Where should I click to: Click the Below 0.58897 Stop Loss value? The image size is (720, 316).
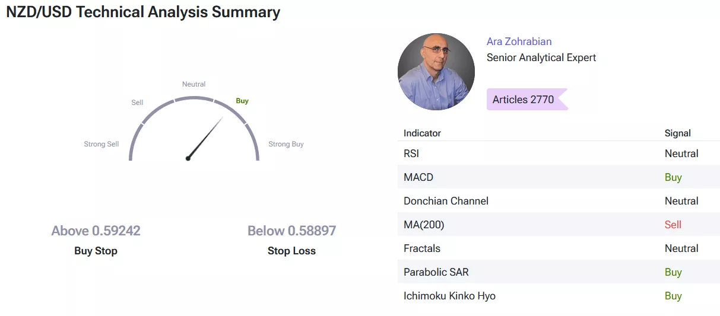click(x=291, y=231)
